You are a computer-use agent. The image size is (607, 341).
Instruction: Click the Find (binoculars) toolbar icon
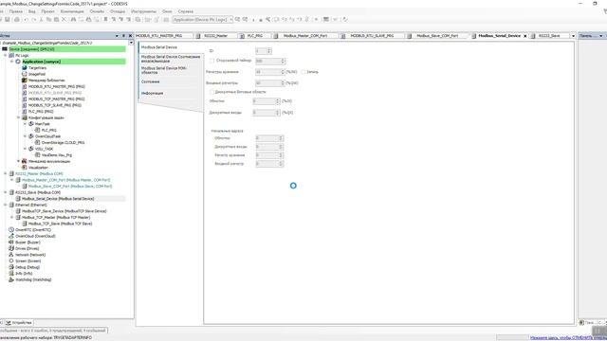pos(73,19)
